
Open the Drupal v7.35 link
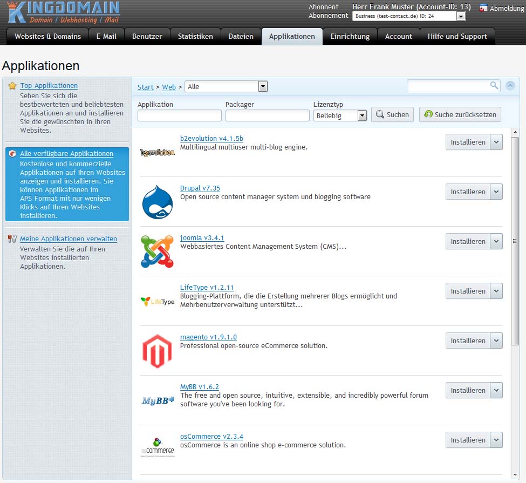click(x=200, y=188)
